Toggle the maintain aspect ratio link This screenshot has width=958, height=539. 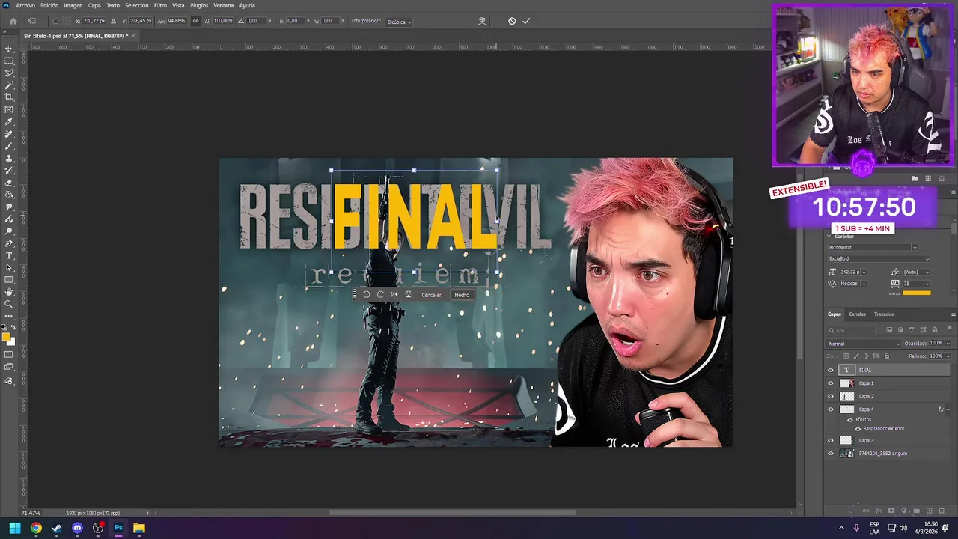(195, 21)
